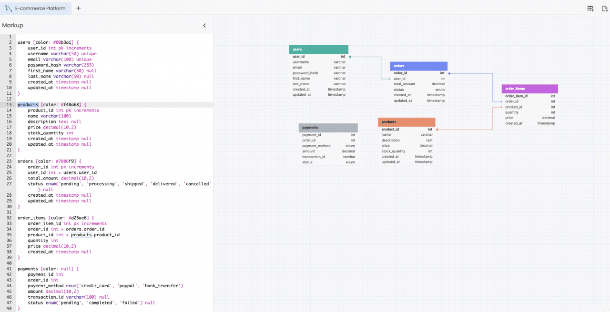Click the transaction_id row in payments table
This screenshot has height=312, width=610.
pyautogui.click(x=328, y=156)
